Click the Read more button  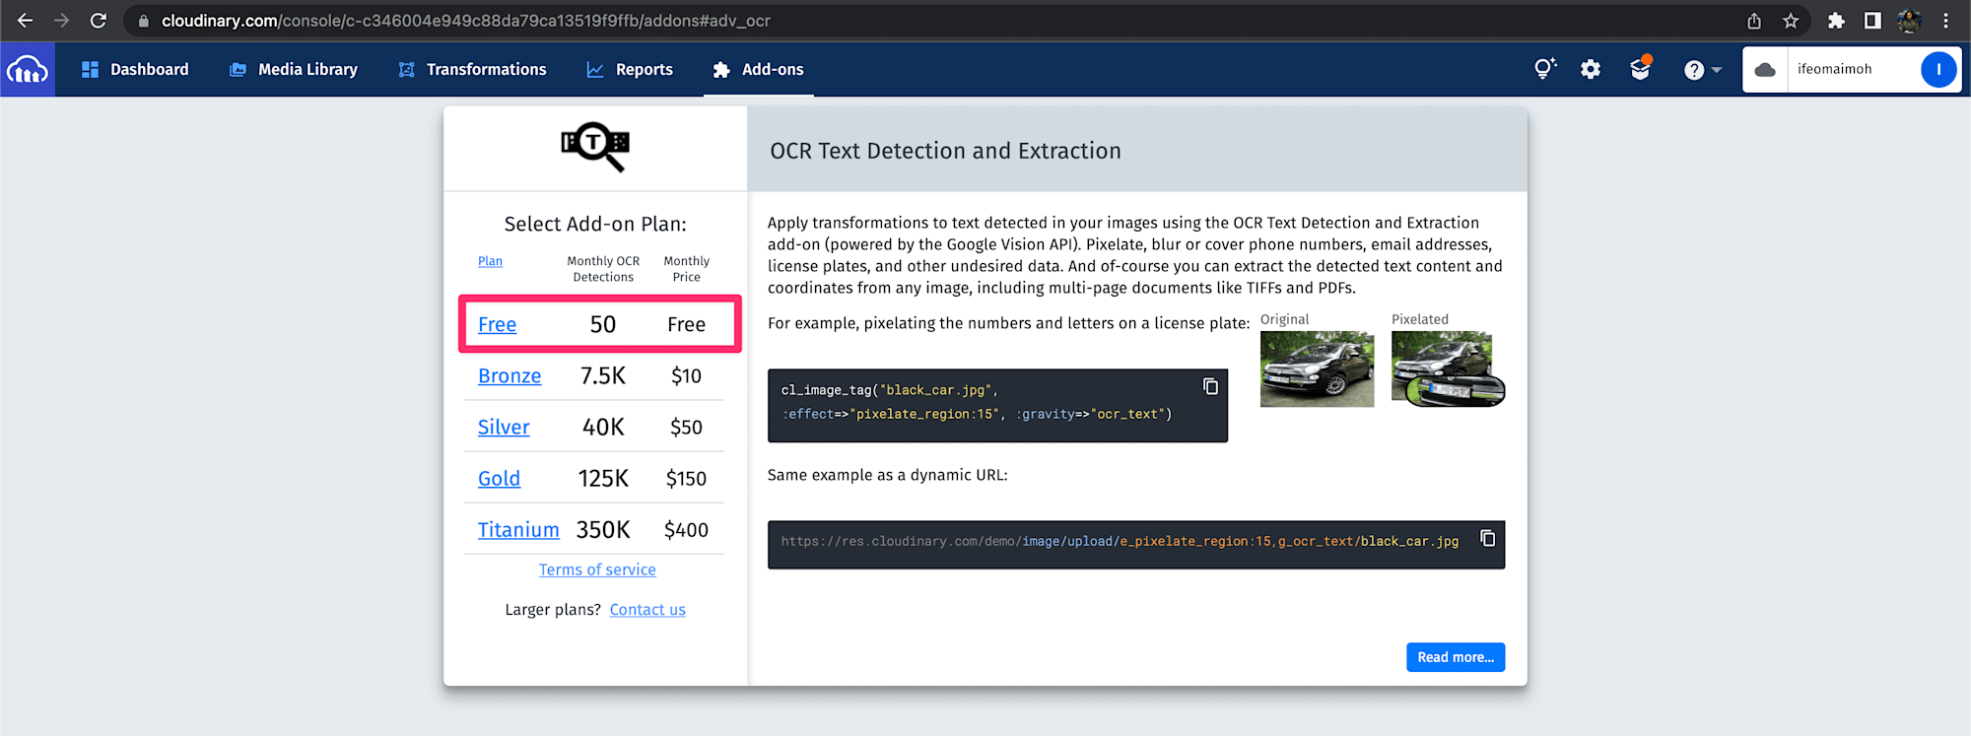(x=1456, y=657)
